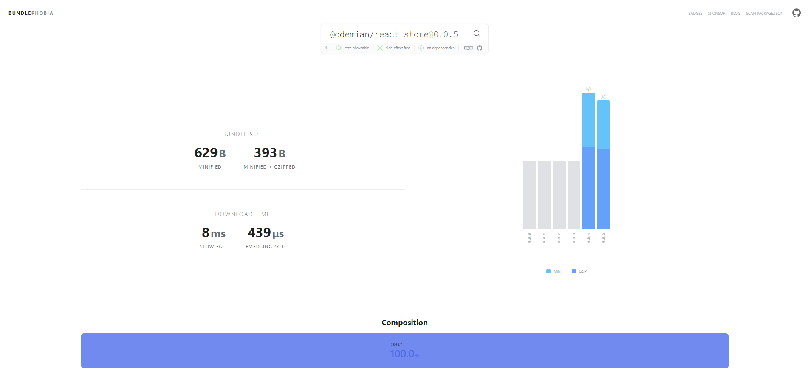Click the info 'i' icon under the search box

pos(326,48)
